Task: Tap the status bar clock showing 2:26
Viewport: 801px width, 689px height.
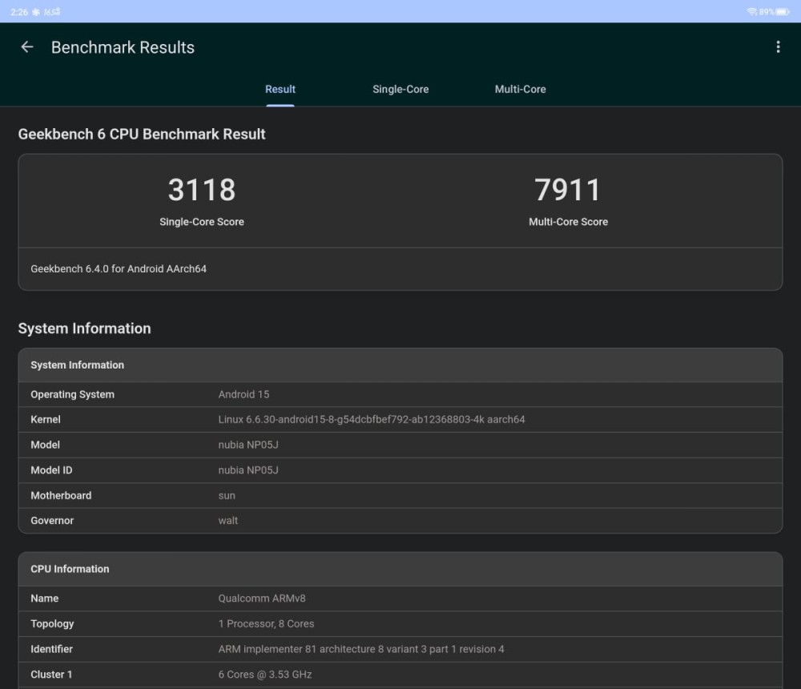Action: (19, 12)
